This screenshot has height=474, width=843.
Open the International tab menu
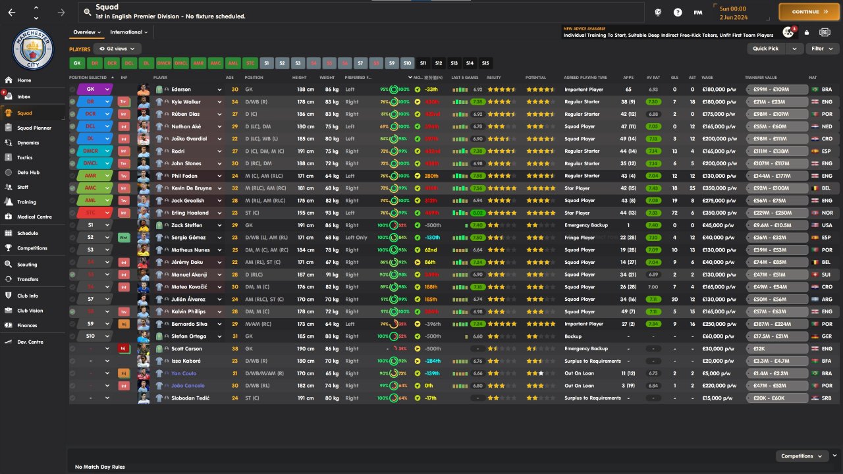click(128, 32)
